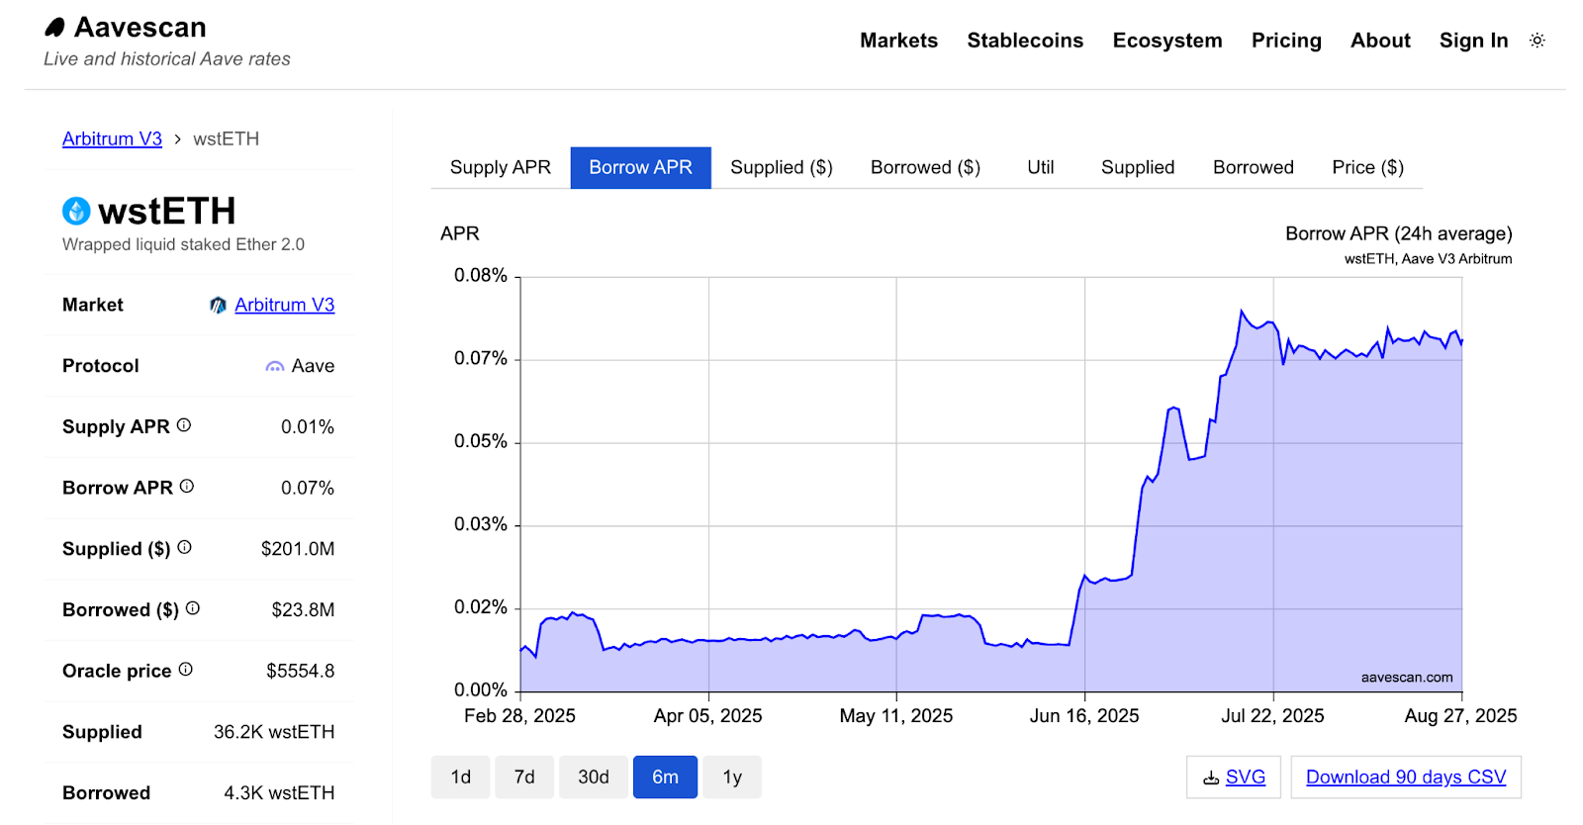Download the 90 days CSV
The width and height of the screenshot is (1583, 825).
click(1405, 778)
